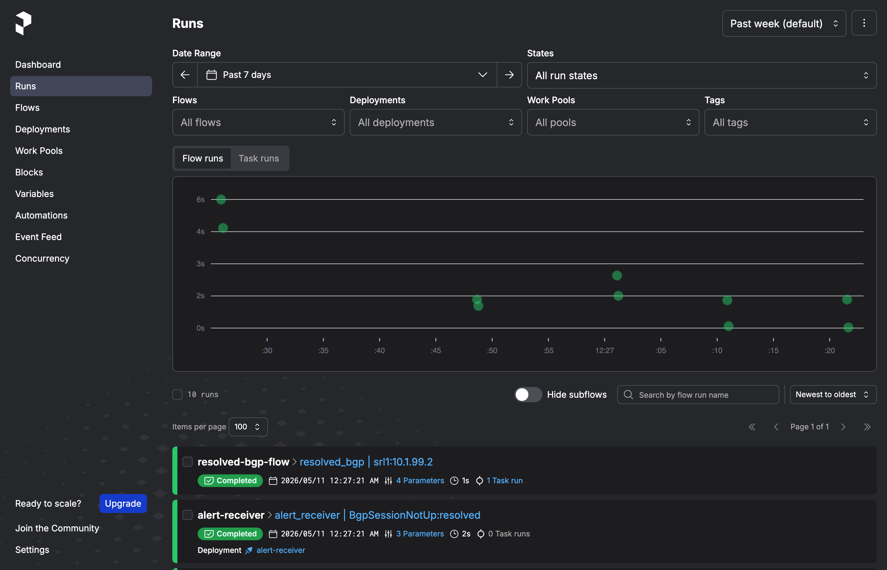Click the 6s run dot in the chart
The image size is (887, 570).
coord(221,199)
